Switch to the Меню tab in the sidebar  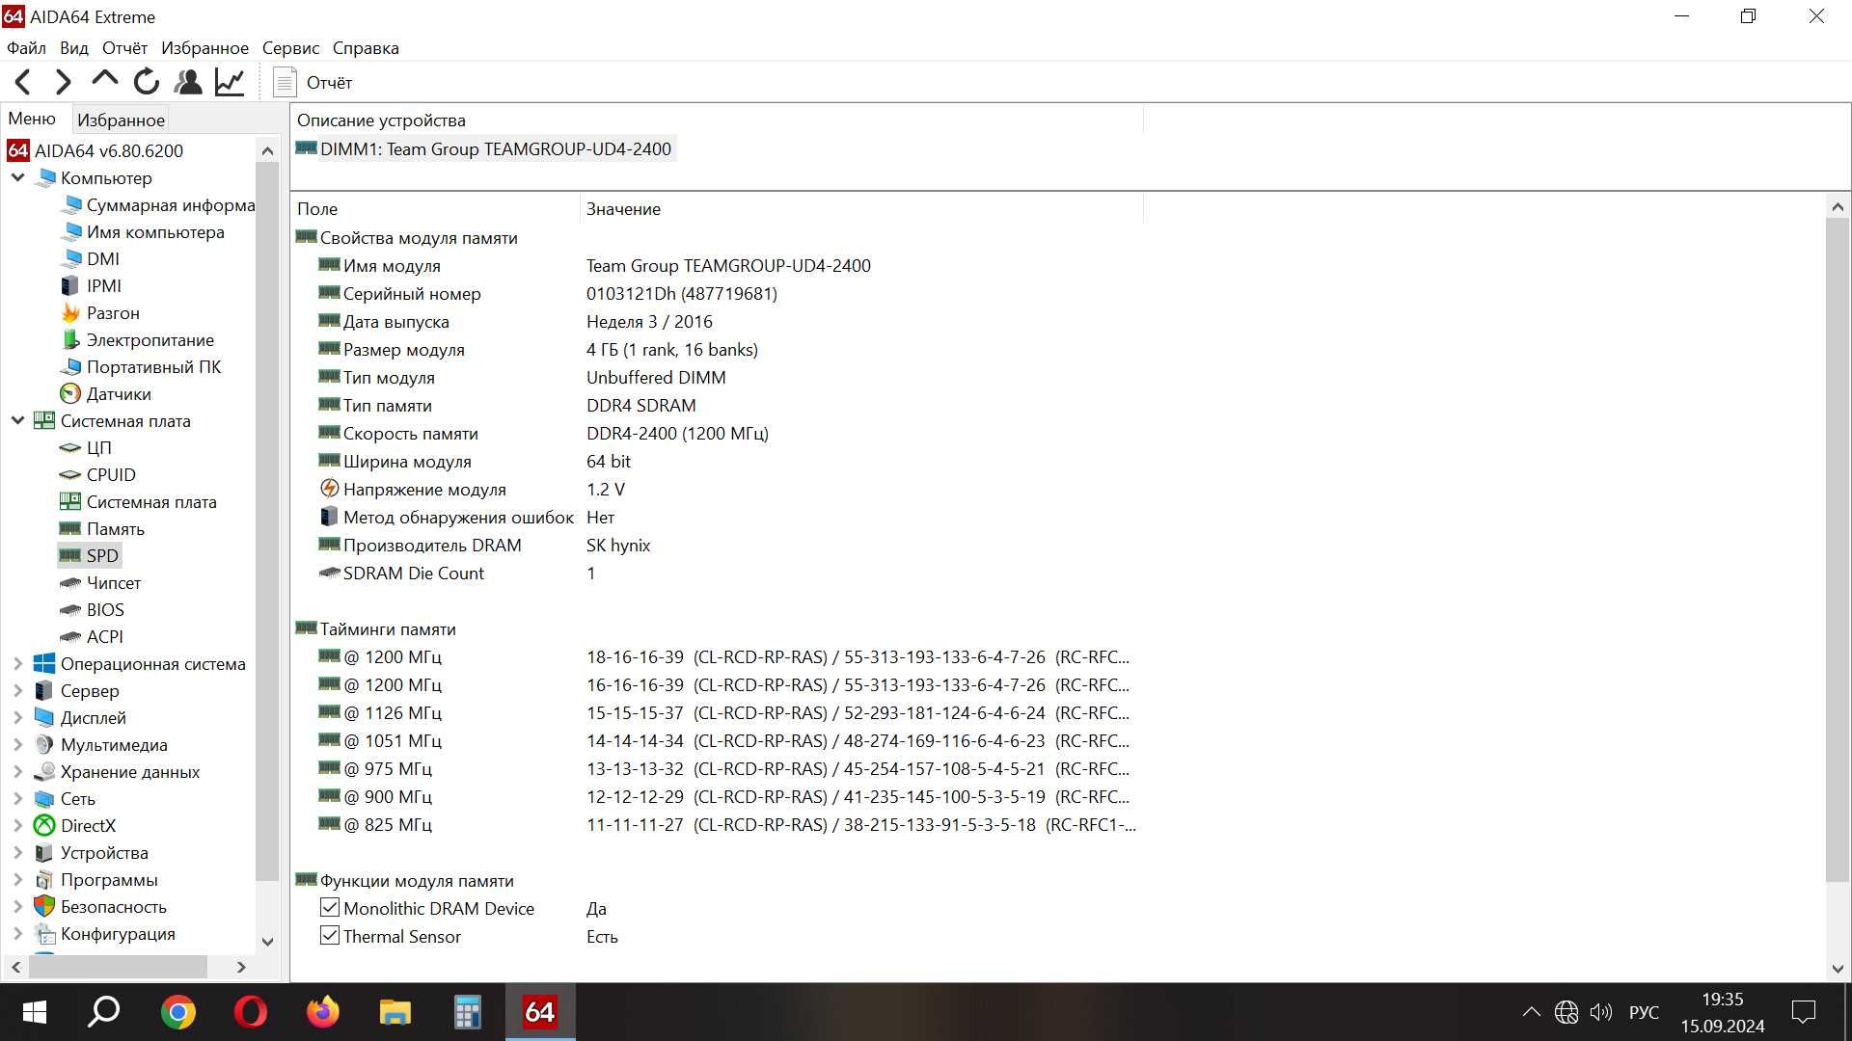coord(32,119)
